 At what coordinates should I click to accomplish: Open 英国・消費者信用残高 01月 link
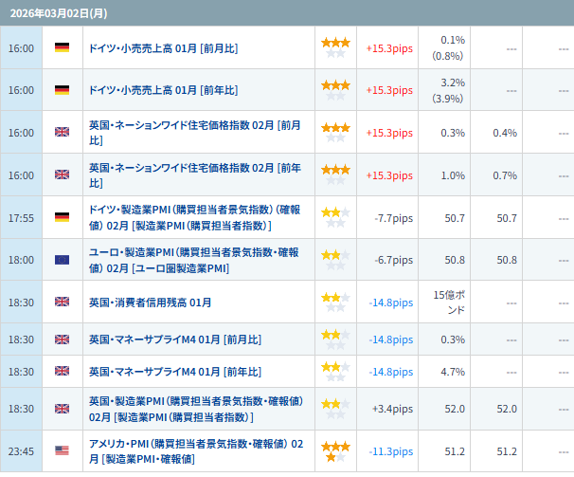pyautogui.click(x=151, y=303)
